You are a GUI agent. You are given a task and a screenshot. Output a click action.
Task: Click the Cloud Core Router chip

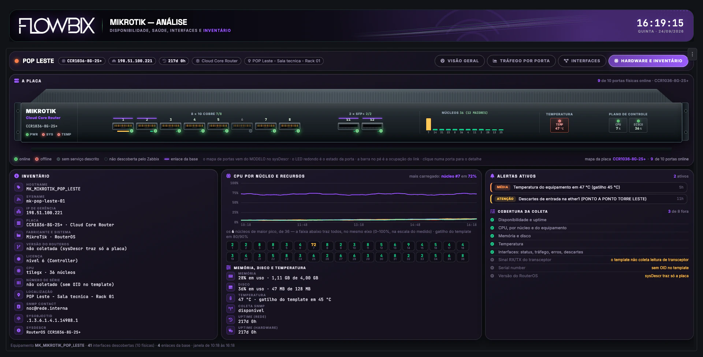tap(216, 61)
